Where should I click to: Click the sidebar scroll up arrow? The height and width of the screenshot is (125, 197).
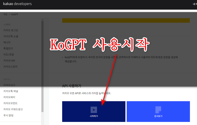[42, 20]
